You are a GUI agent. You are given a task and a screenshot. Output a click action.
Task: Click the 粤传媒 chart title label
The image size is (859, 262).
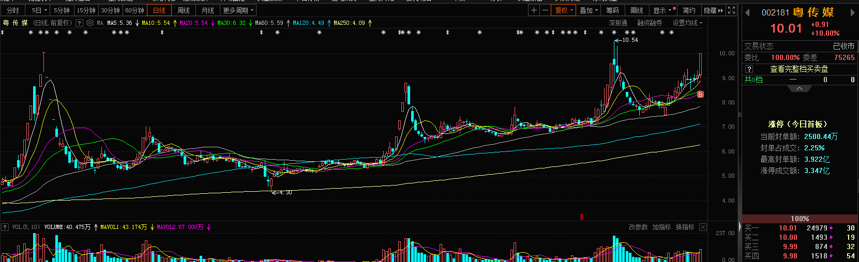point(16,23)
